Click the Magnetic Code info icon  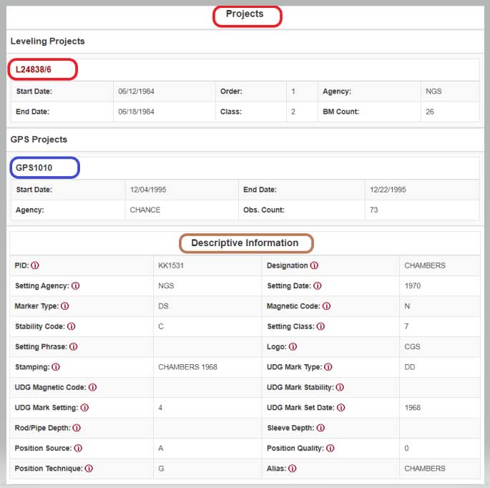coord(326,306)
